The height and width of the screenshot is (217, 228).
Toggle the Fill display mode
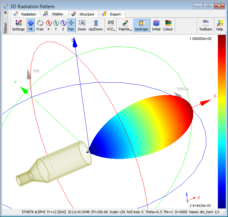(30, 25)
